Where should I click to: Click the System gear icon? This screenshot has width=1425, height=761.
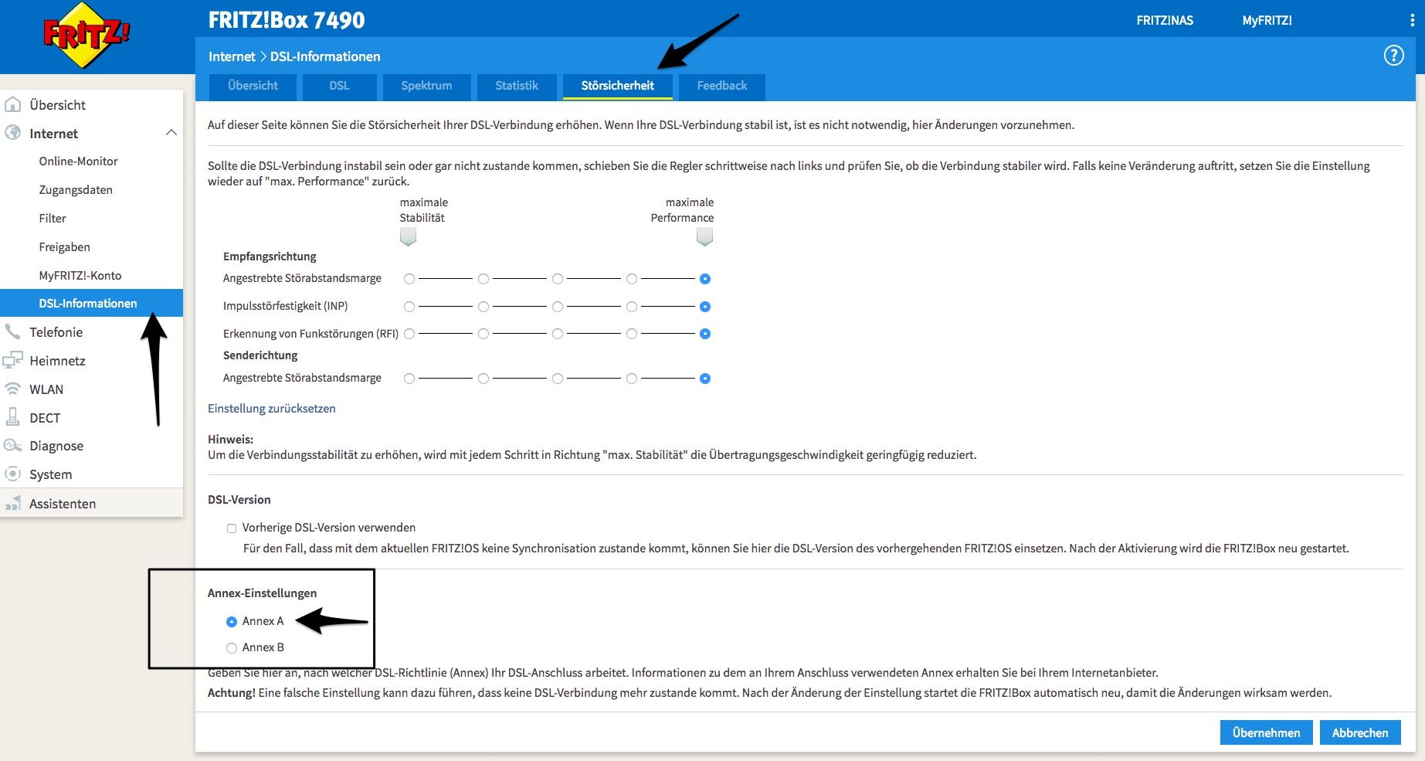coord(13,474)
